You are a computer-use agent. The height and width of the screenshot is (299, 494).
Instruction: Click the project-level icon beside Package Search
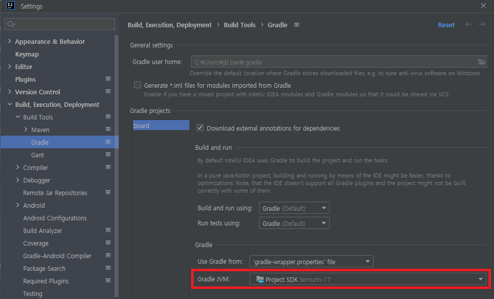(x=108, y=268)
